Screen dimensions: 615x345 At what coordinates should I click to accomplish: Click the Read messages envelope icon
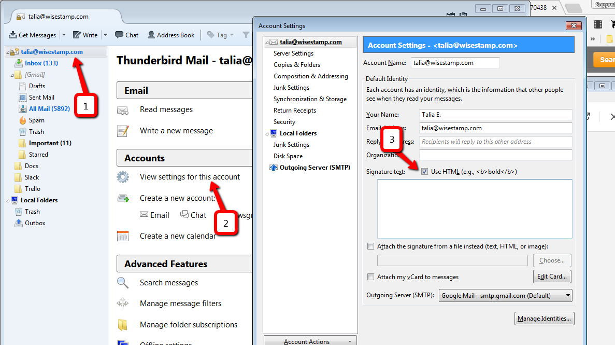tap(123, 111)
